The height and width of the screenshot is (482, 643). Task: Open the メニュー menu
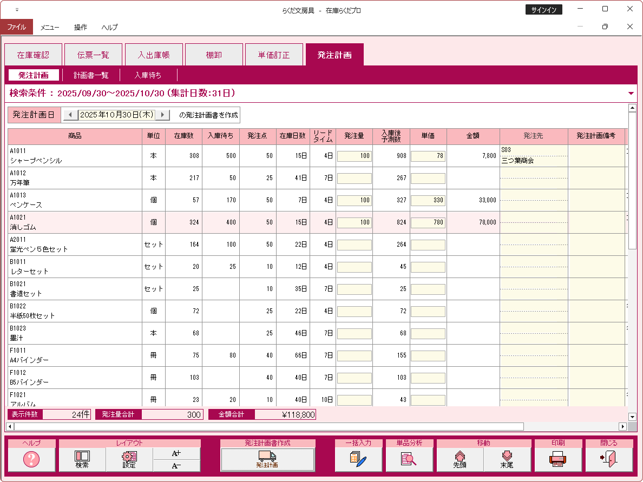pos(50,27)
